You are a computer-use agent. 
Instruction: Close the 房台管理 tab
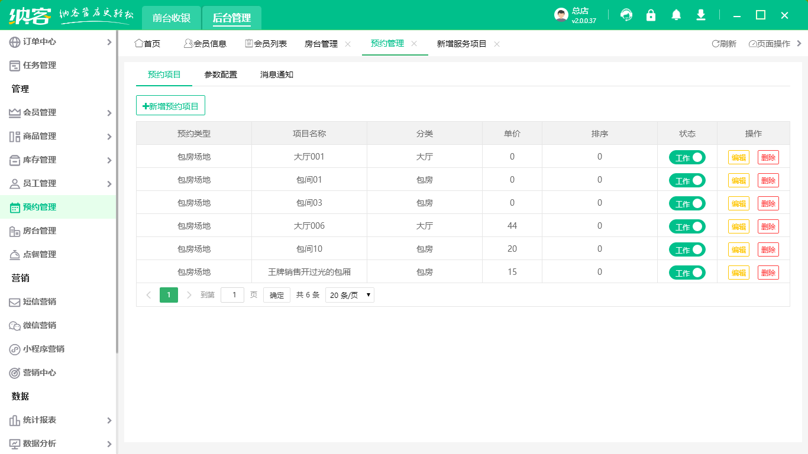348,44
